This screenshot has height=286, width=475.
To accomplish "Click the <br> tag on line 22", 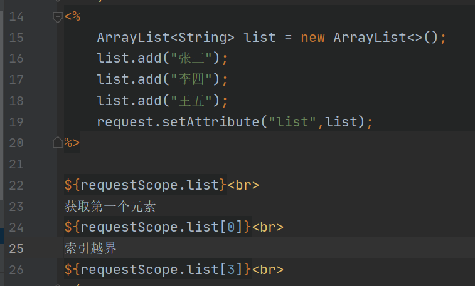I will pos(243,185).
